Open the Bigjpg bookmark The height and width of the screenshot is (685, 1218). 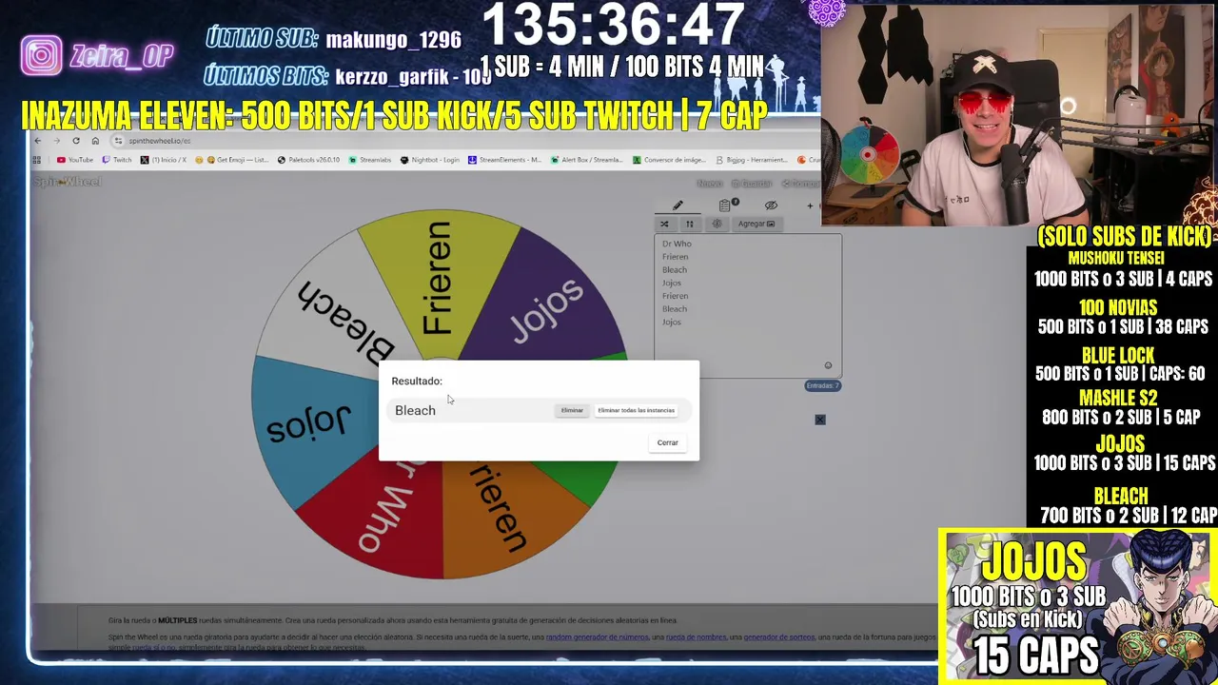tap(752, 160)
